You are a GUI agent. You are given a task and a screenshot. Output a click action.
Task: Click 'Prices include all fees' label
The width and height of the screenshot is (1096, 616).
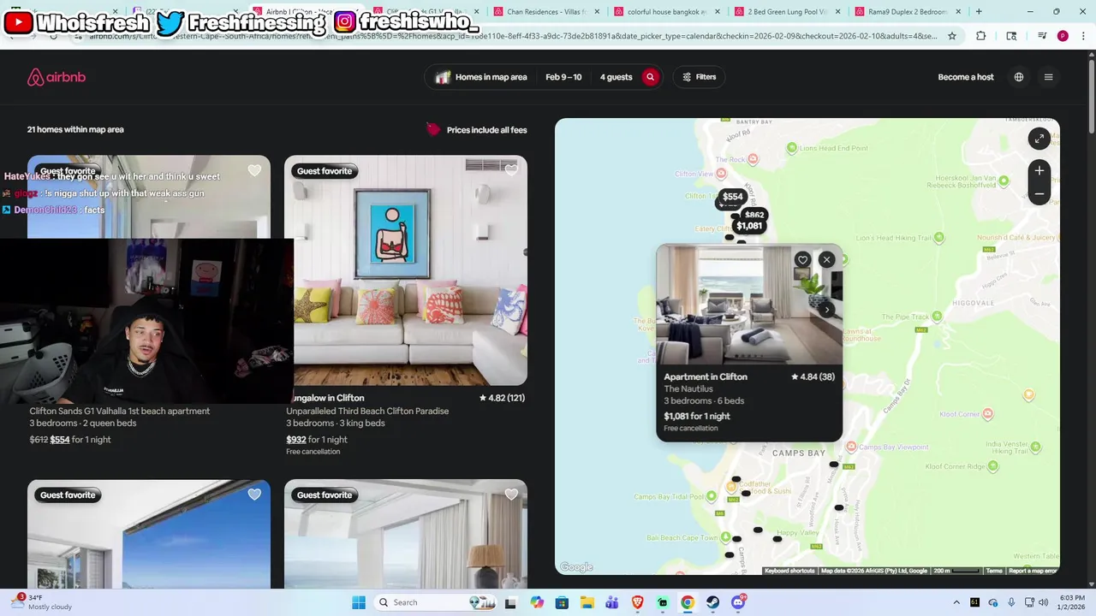(486, 130)
